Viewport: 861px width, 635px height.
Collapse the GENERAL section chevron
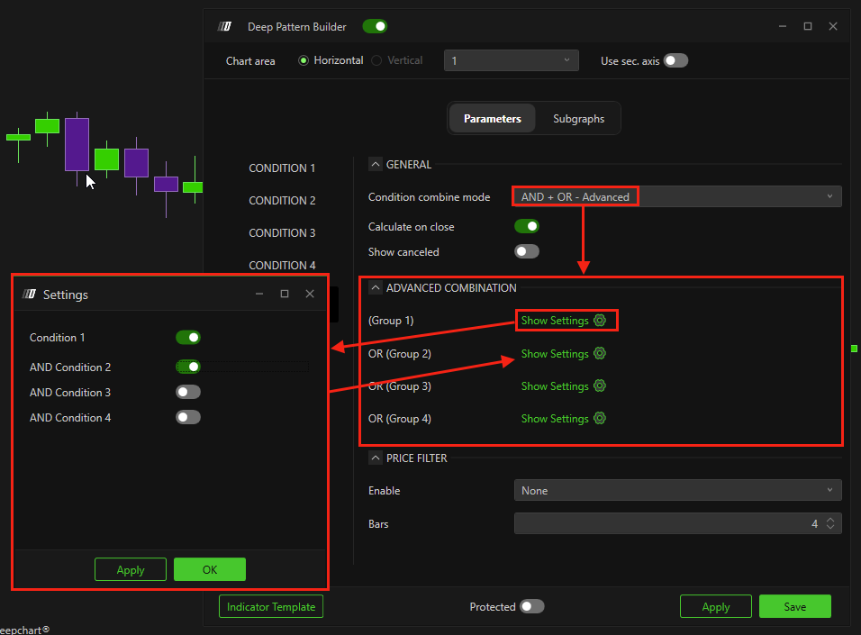(376, 164)
